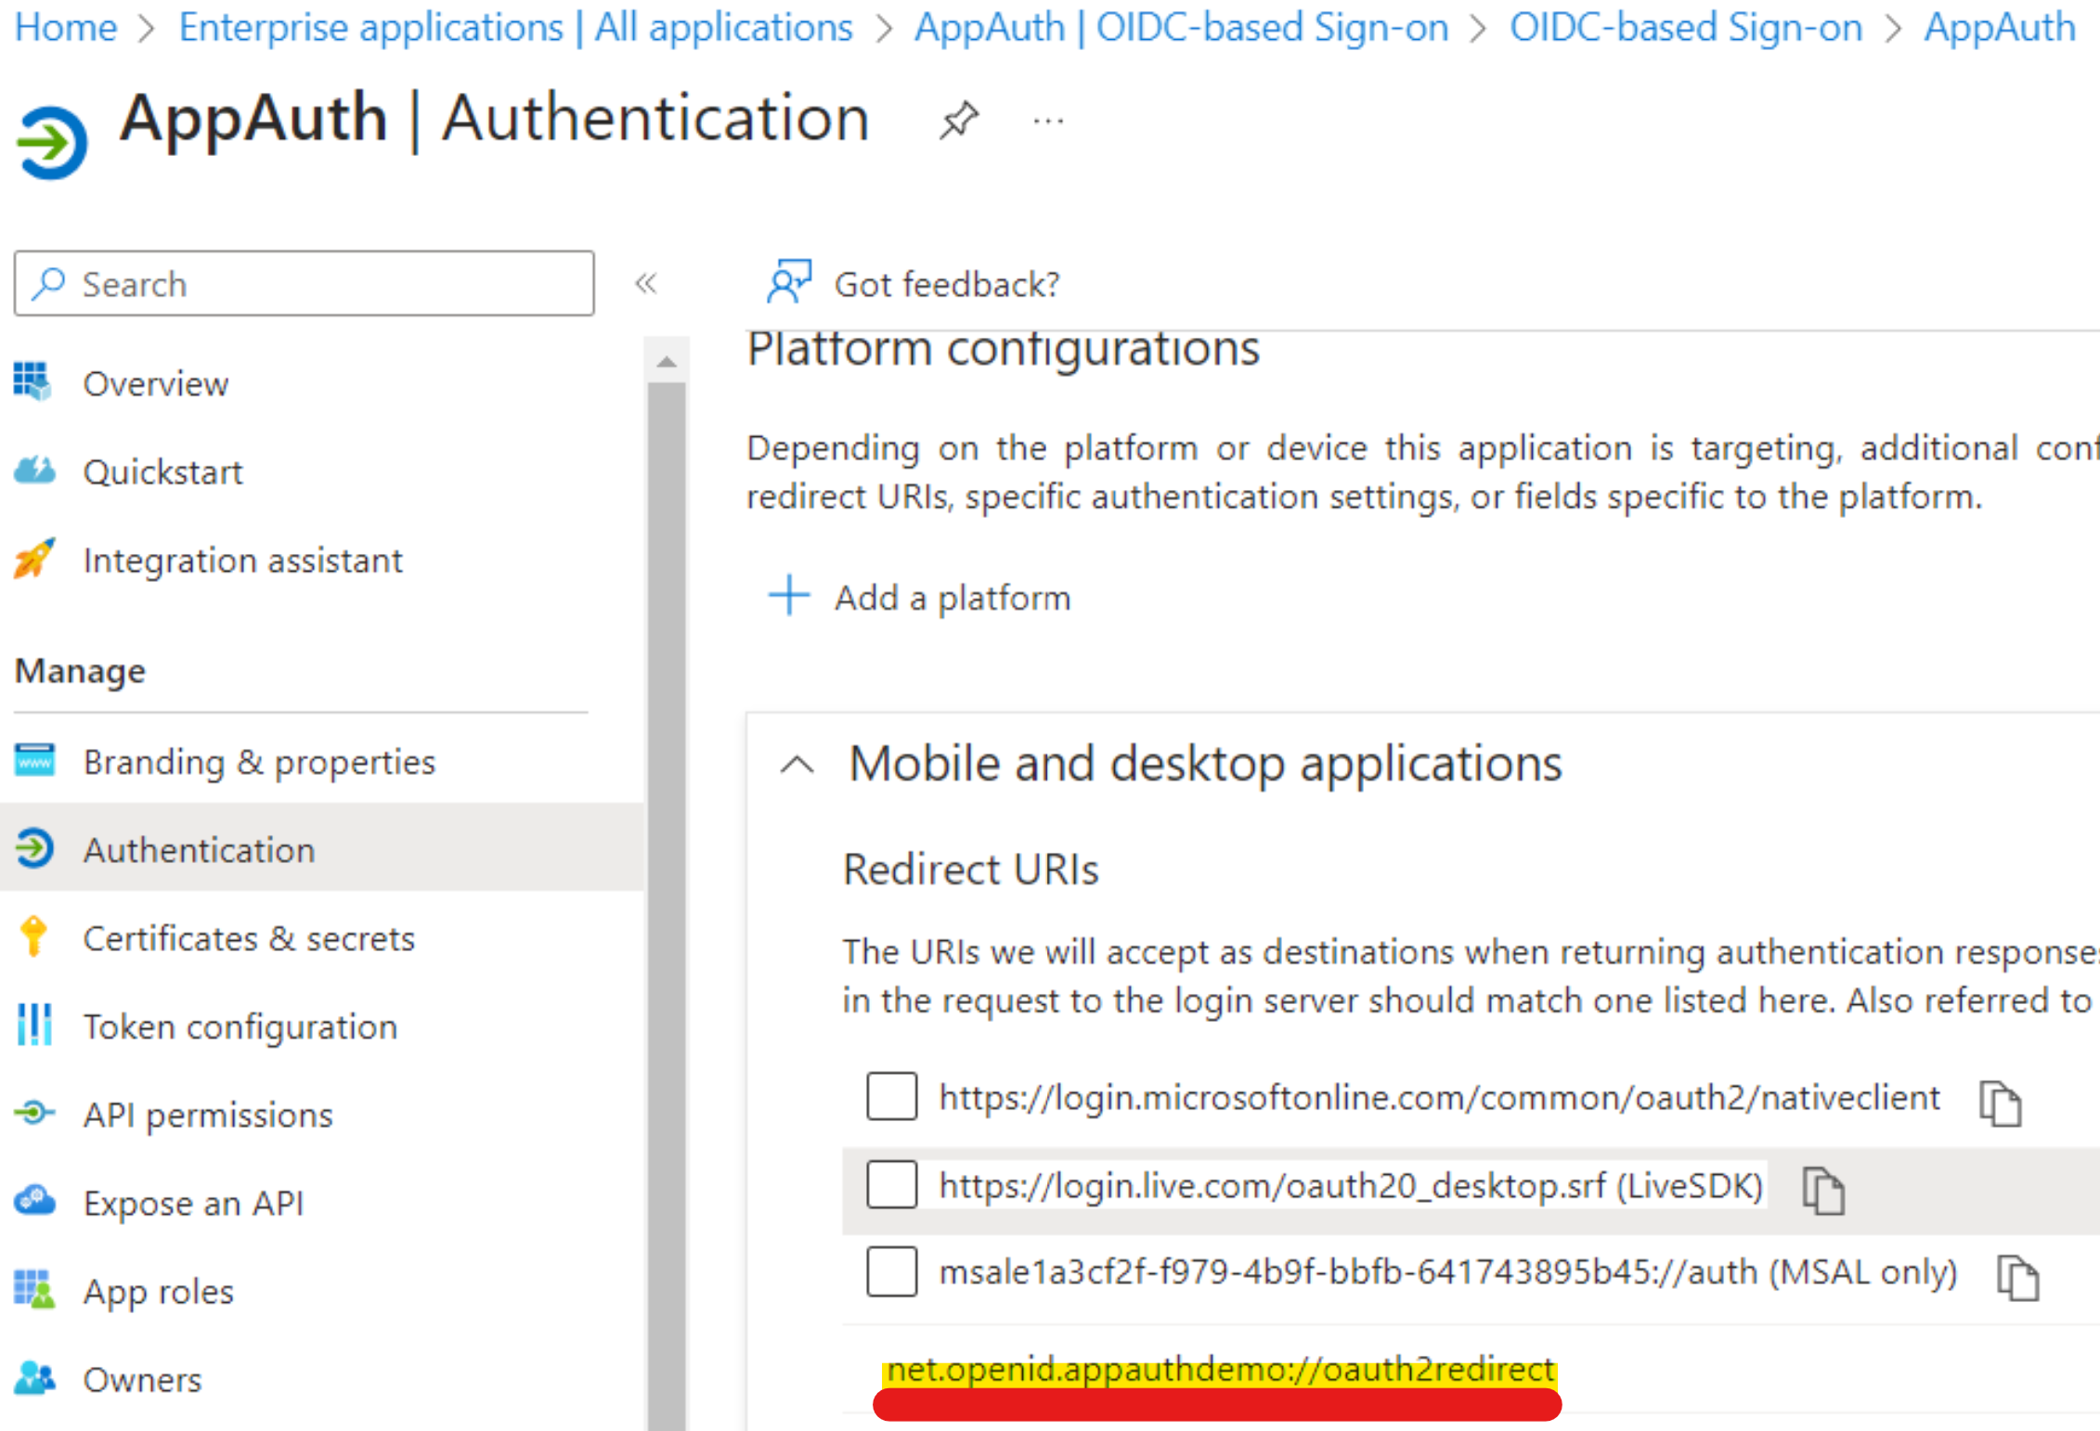Copy the MSAL only redirect URI

tap(2017, 1278)
